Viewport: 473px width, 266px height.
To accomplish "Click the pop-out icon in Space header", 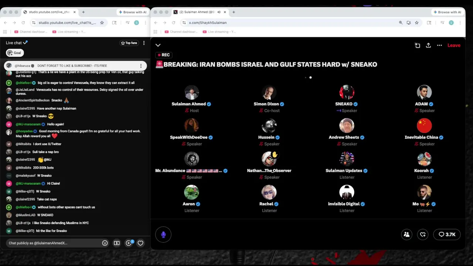I will 417,45.
